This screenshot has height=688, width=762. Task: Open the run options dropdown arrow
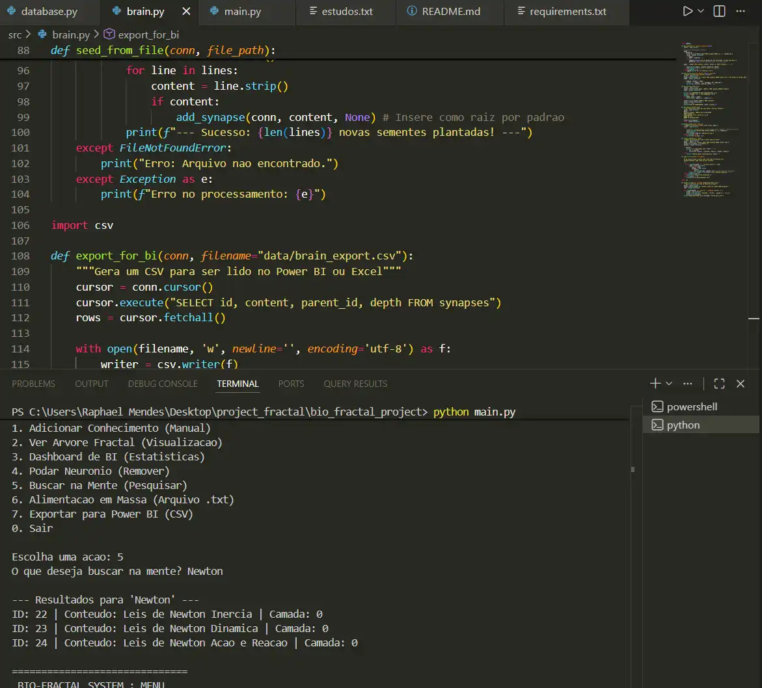(x=701, y=12)
